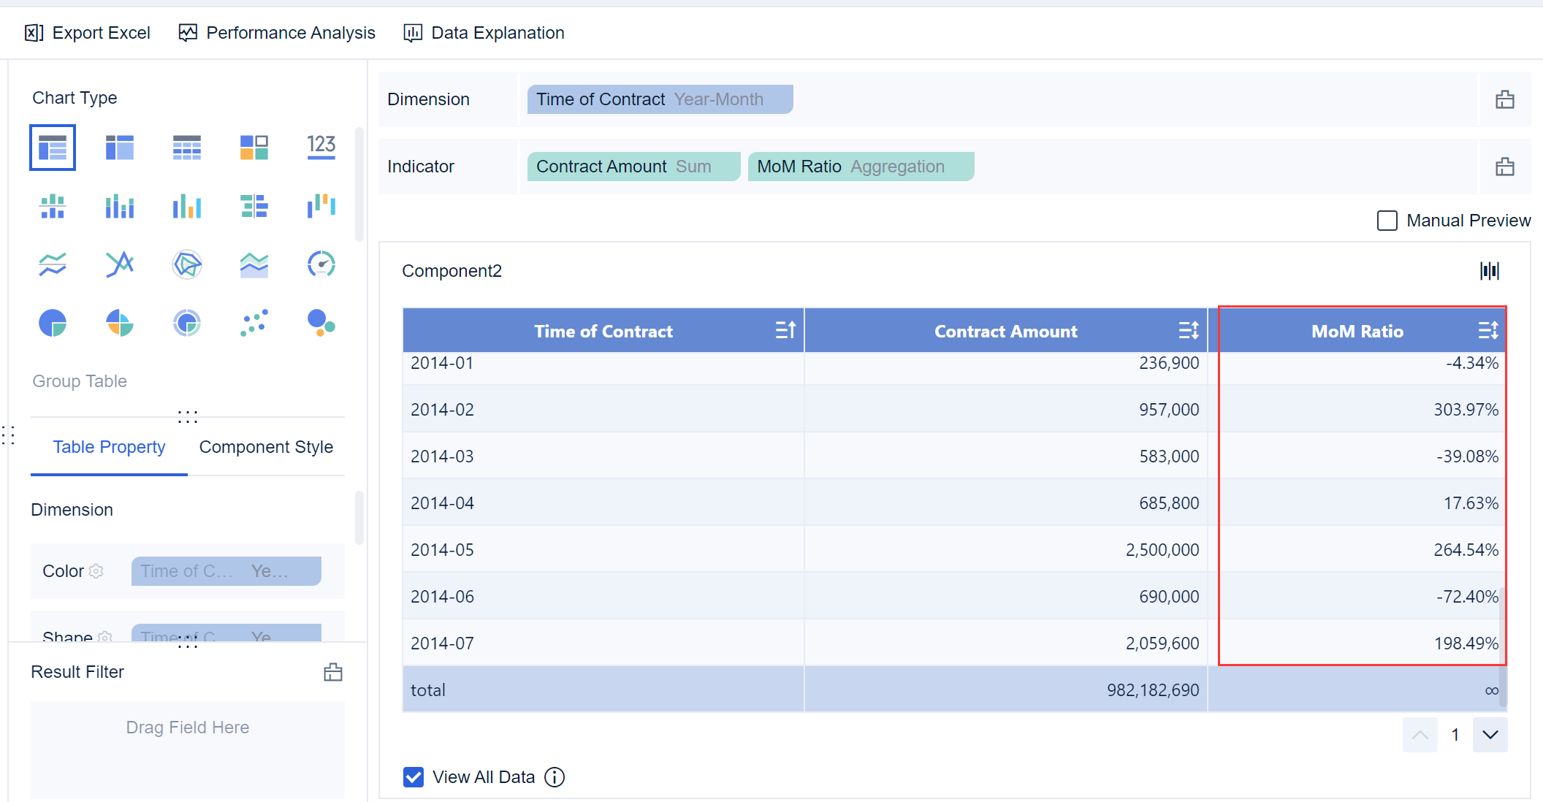Uncheck the View All Data option
The image size is (1543, 802).
pos(414,776)
